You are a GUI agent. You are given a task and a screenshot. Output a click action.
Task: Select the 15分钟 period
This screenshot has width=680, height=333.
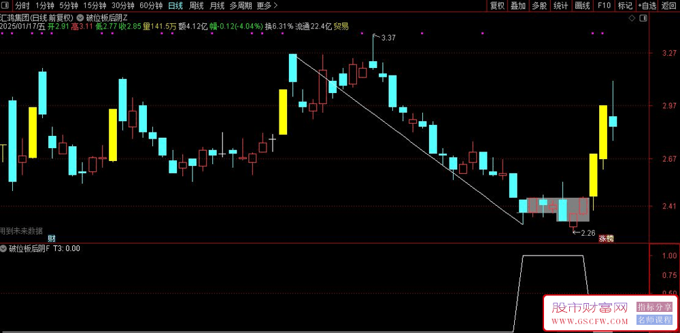(95, 5)
